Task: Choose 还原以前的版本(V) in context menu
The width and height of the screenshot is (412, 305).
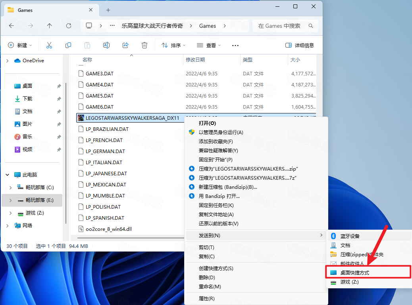Action: (256, 224)
